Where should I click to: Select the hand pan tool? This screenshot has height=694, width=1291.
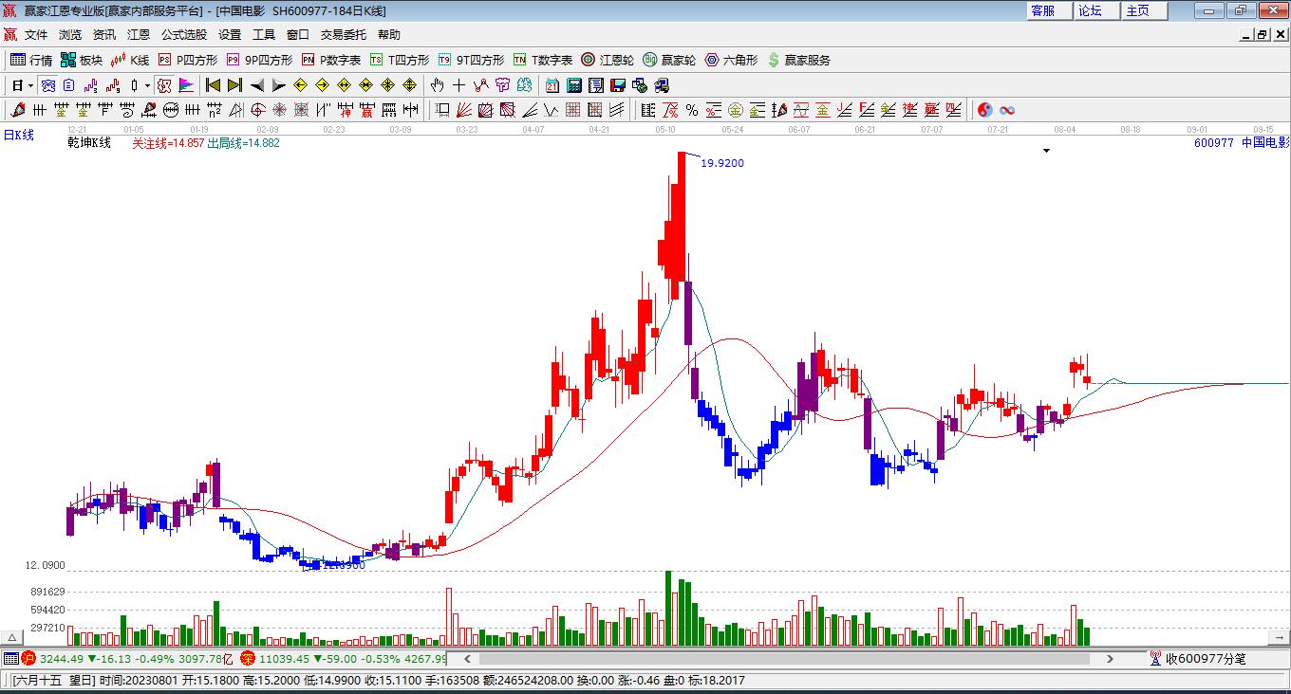point(437,85)
